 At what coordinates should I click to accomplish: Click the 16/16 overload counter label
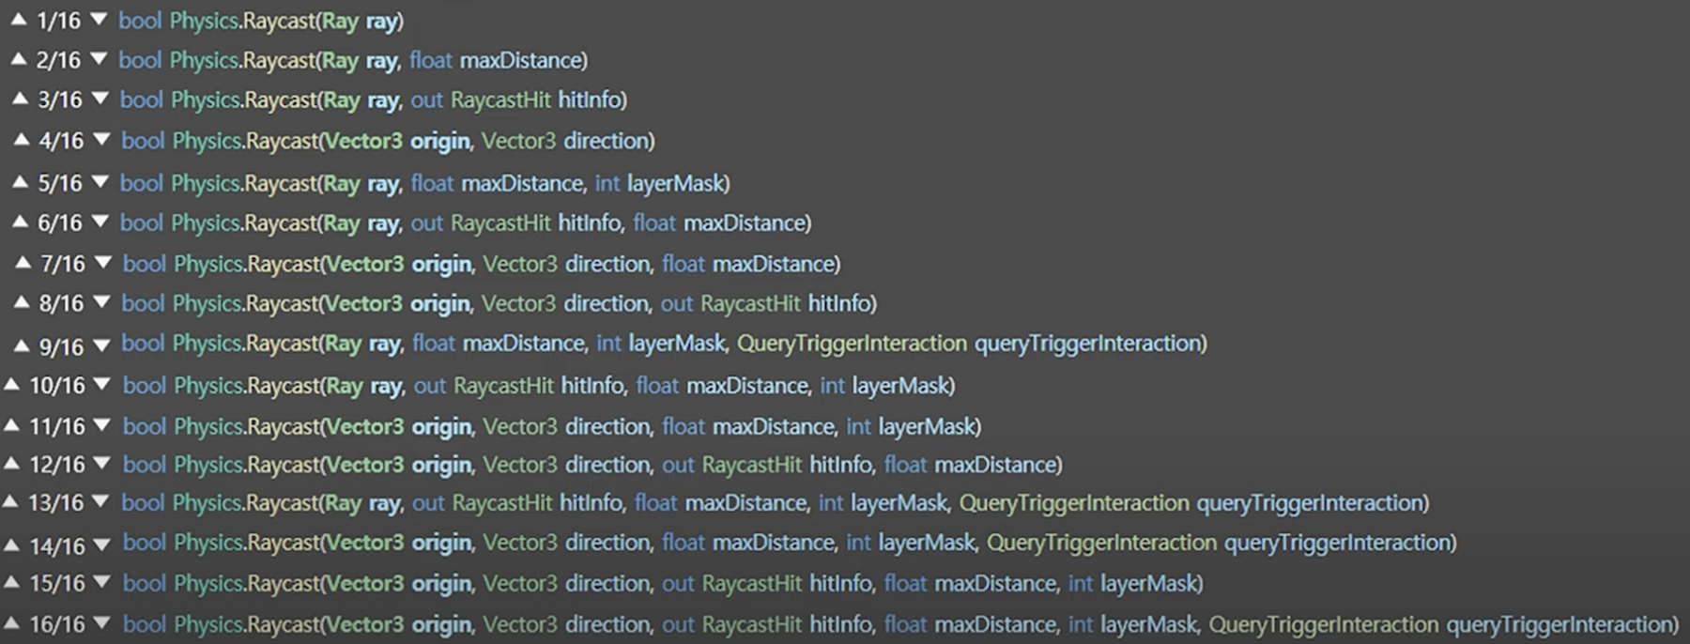57,624
